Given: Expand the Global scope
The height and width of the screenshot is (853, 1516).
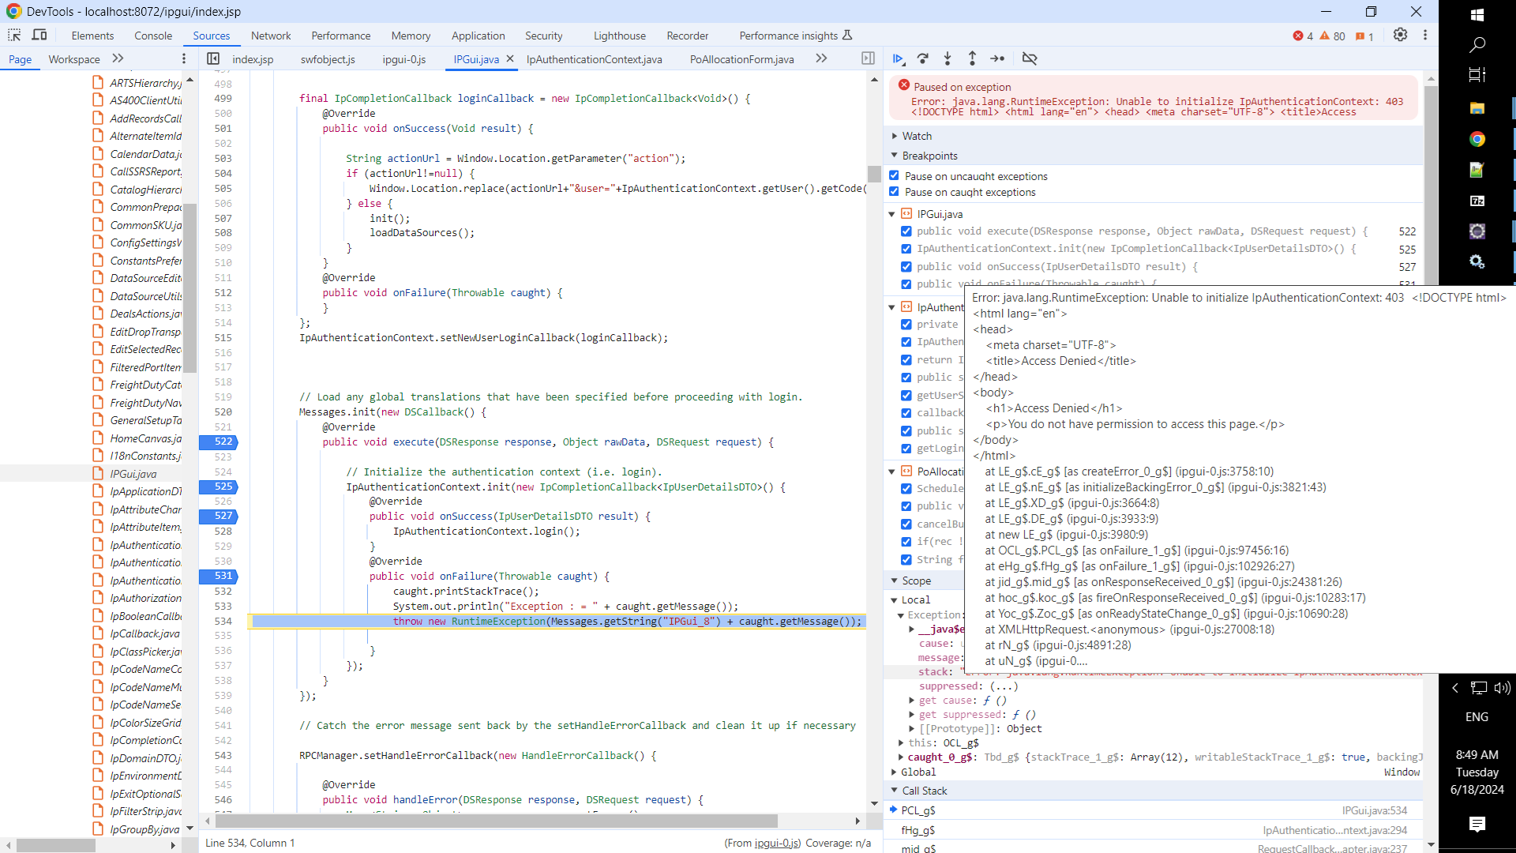Looking at the screenshot, I should click(917, 772).
